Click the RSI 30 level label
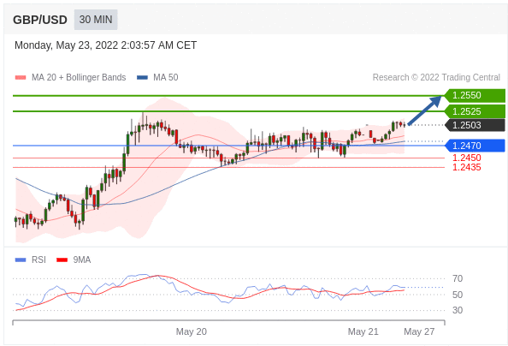Screen dimensions: 508x346 click(x=458, y=310)
